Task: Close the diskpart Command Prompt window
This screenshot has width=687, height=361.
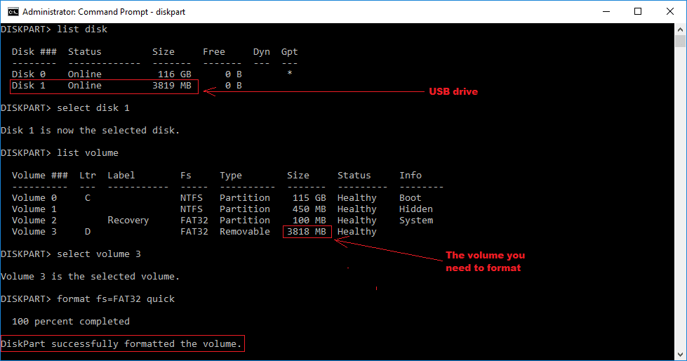Action: (670, 11)
